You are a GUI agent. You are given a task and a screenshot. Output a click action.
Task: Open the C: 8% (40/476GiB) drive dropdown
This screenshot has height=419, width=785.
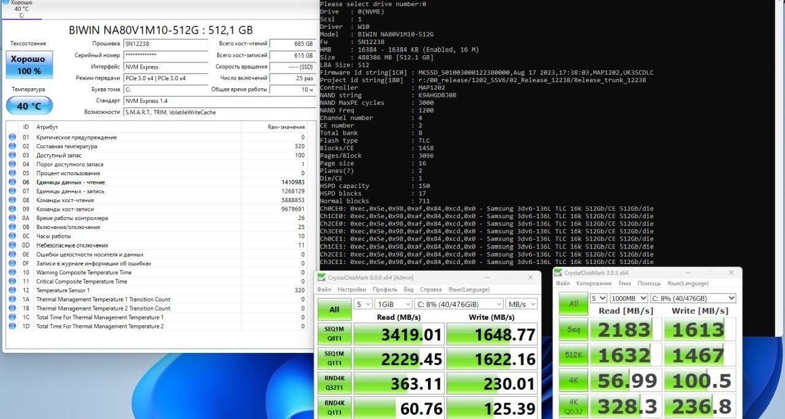click(x=458, y=304)
